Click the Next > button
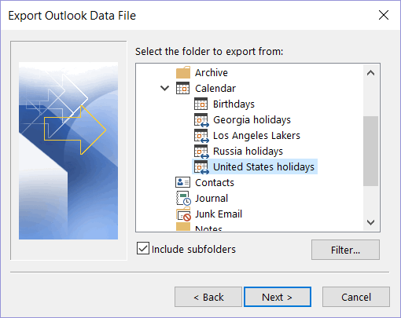 (278, 297)
